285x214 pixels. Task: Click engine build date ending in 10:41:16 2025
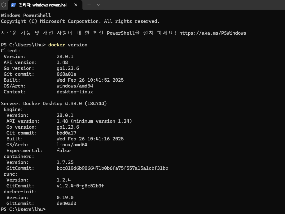pos(90,139)
